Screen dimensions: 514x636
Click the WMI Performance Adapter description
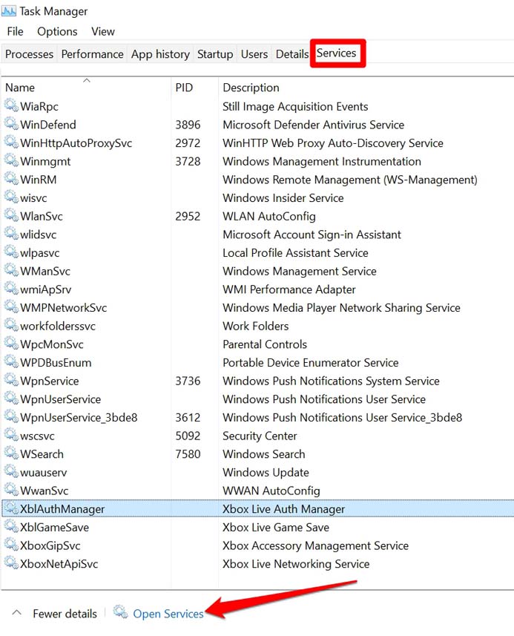(289, 289)
